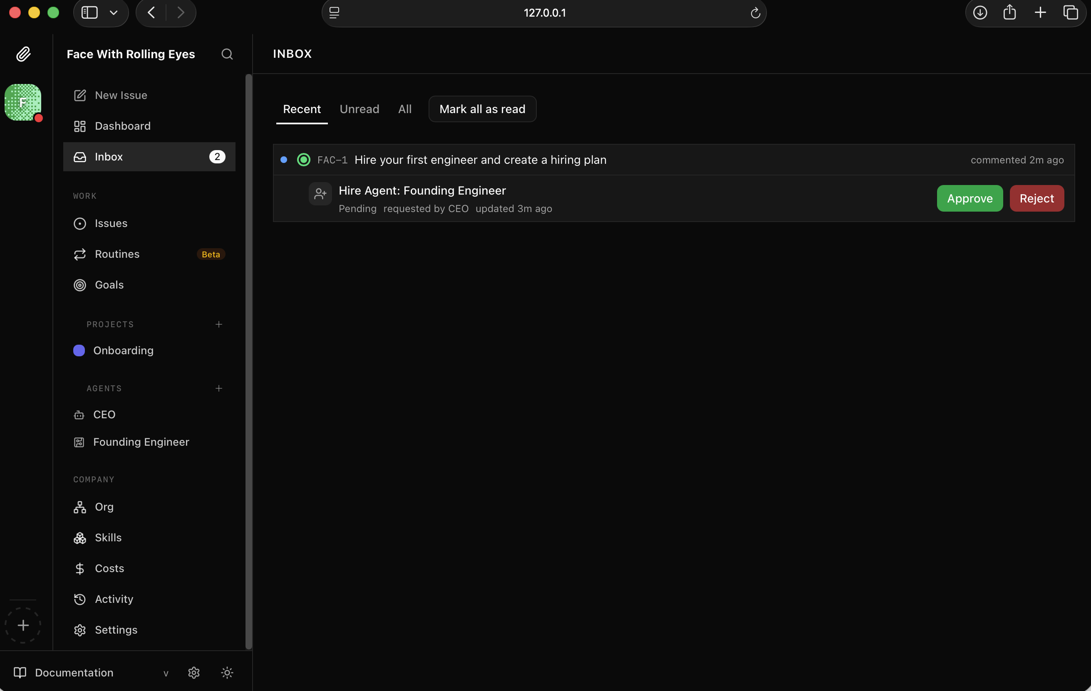Add a new agent with plus
Viewport: 1091px width, 691px height.
point(219,388)
